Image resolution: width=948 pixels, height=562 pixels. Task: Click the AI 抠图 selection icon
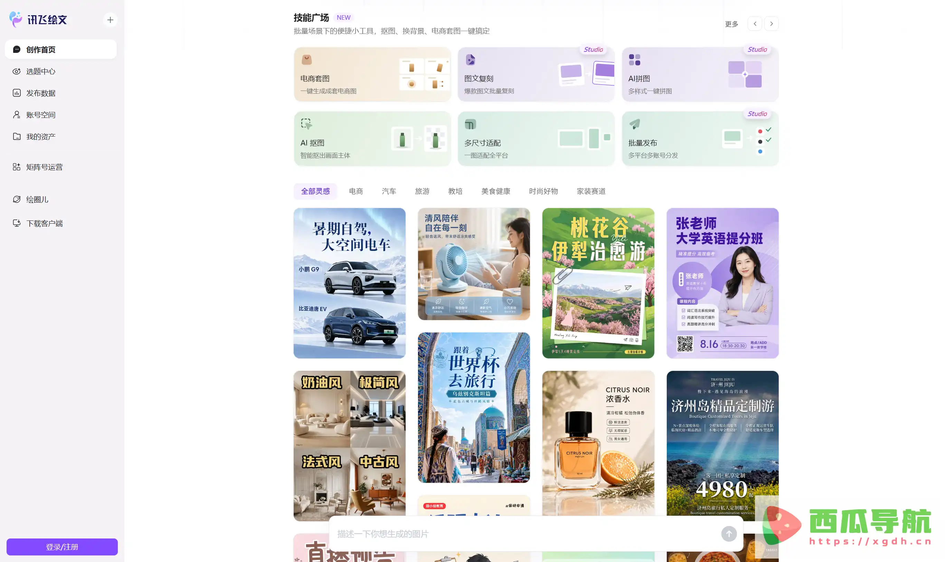point(306,124)
